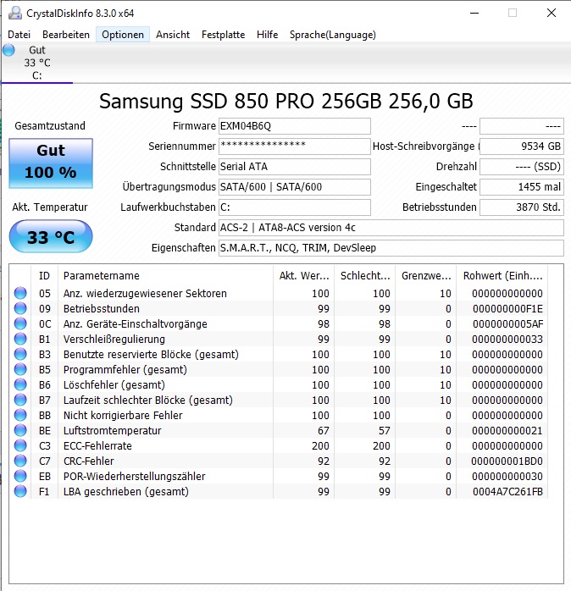
Task: Click raw value 000000001BD0
Action: 507,461
